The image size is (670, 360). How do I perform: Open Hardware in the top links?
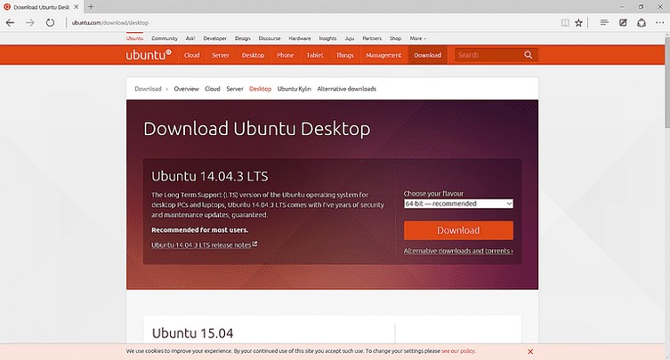[x=300, y=38]
